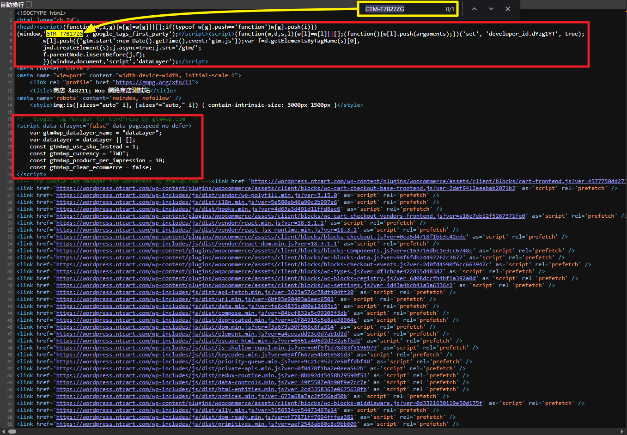Click the left arrow of horizontal scrollbar
Viewport: 627px width, 435px height.
tap(4, 431)
